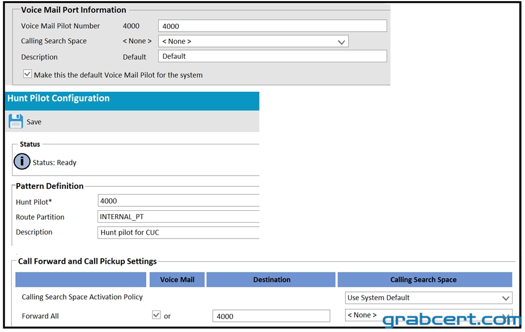Viewport: 525px width, 332px height.
Task: Click the Destination column header
Action: [271, 279]
